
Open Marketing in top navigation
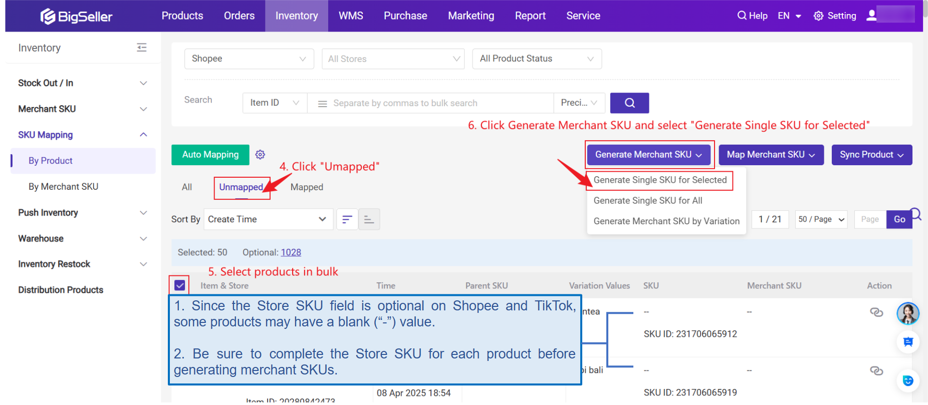(x=471, y=16)
